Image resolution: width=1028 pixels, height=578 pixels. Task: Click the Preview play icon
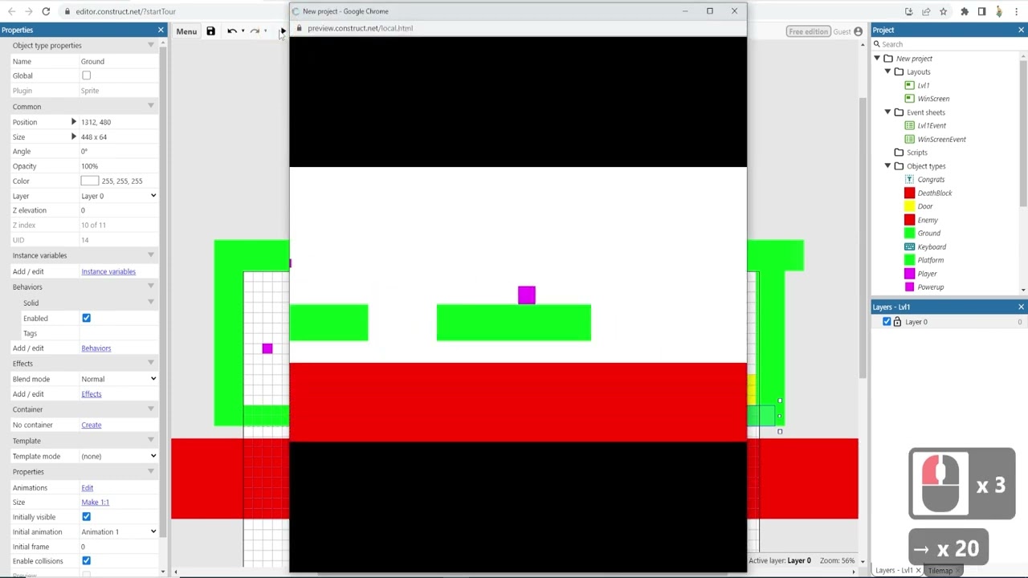[x=283, y=31]
